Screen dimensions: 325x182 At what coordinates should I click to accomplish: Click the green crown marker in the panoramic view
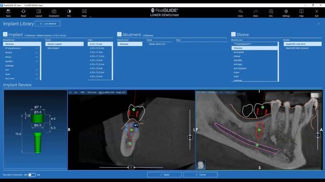coord(263,107)
